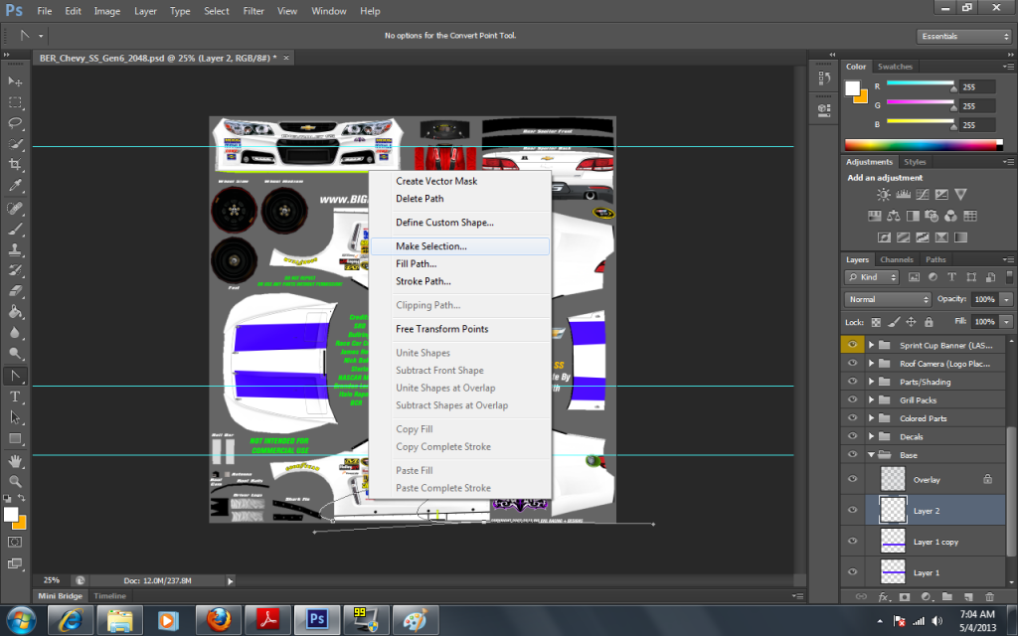Hide the Colored Parts layer group
The height and width of the screenshot is (636, 1018).
(852, 418)
